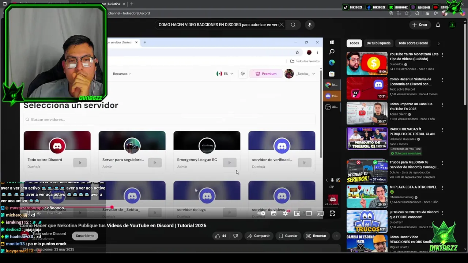Viewport: 468px width, 263px height.
Task: Click Ir for servidor de verificación
Action: pyautogui.click(x=304, y=163)
